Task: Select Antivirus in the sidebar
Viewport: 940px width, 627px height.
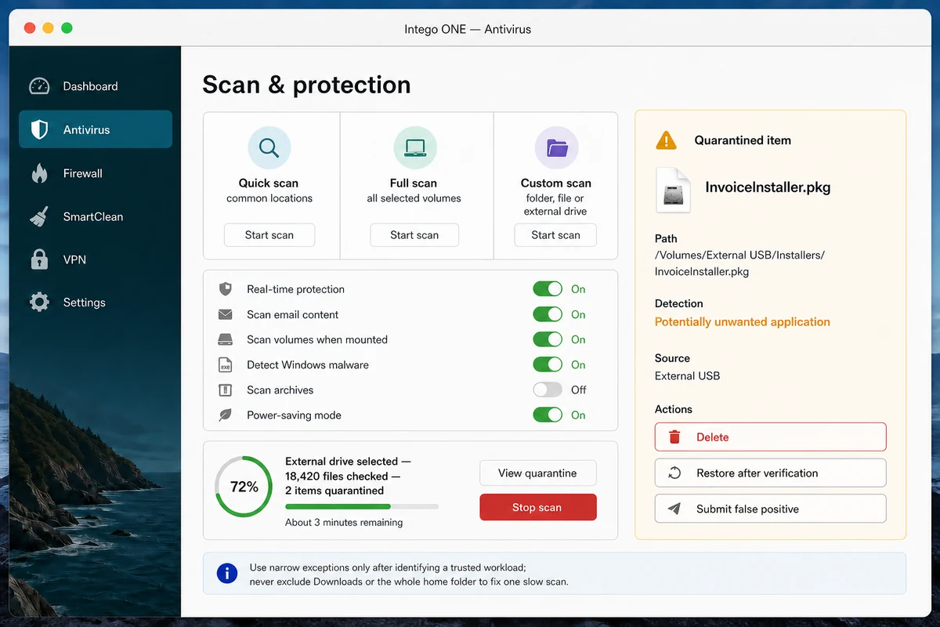Action: (x=96, y=130)
